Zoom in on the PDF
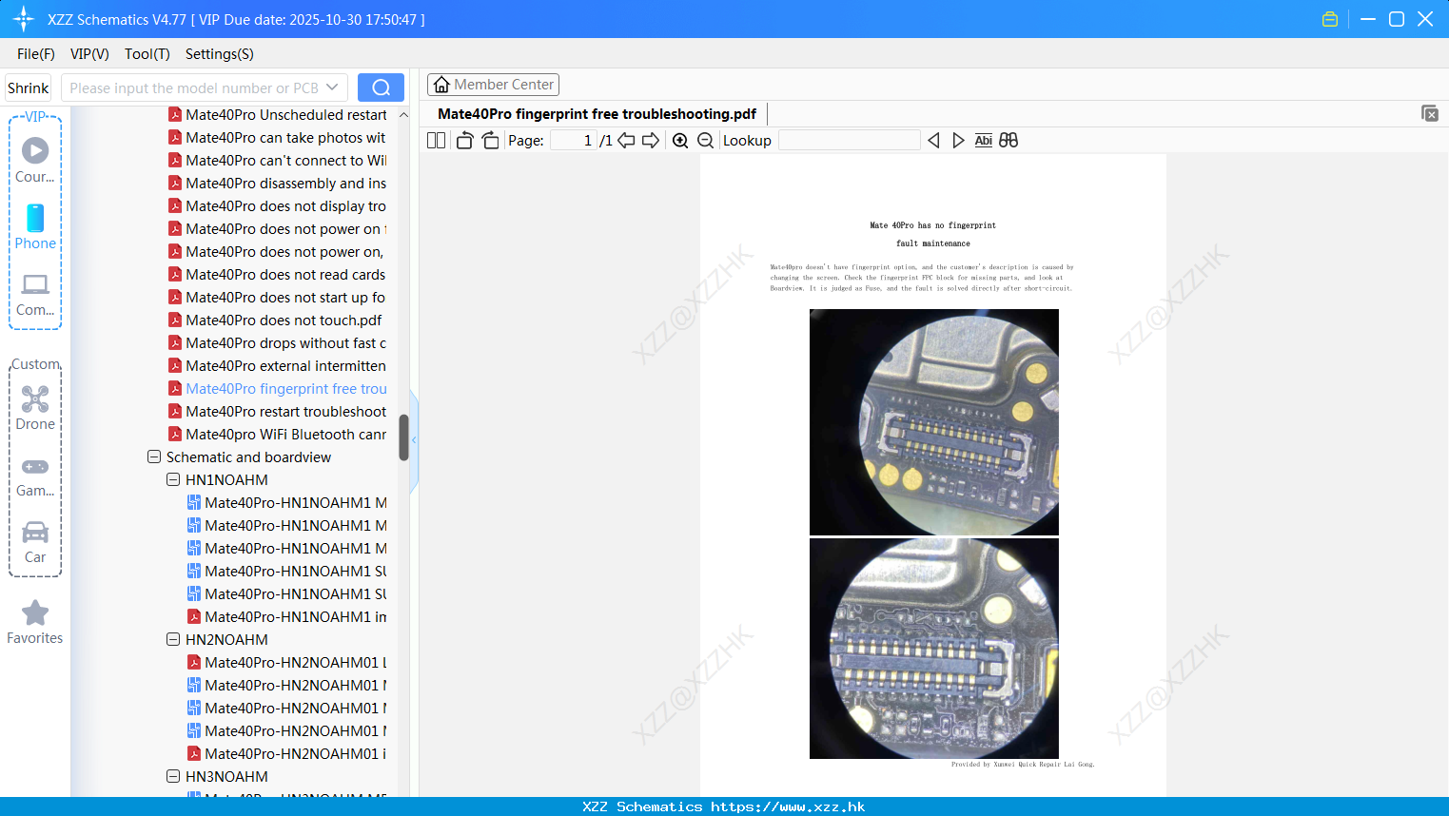 coord(680,141)
